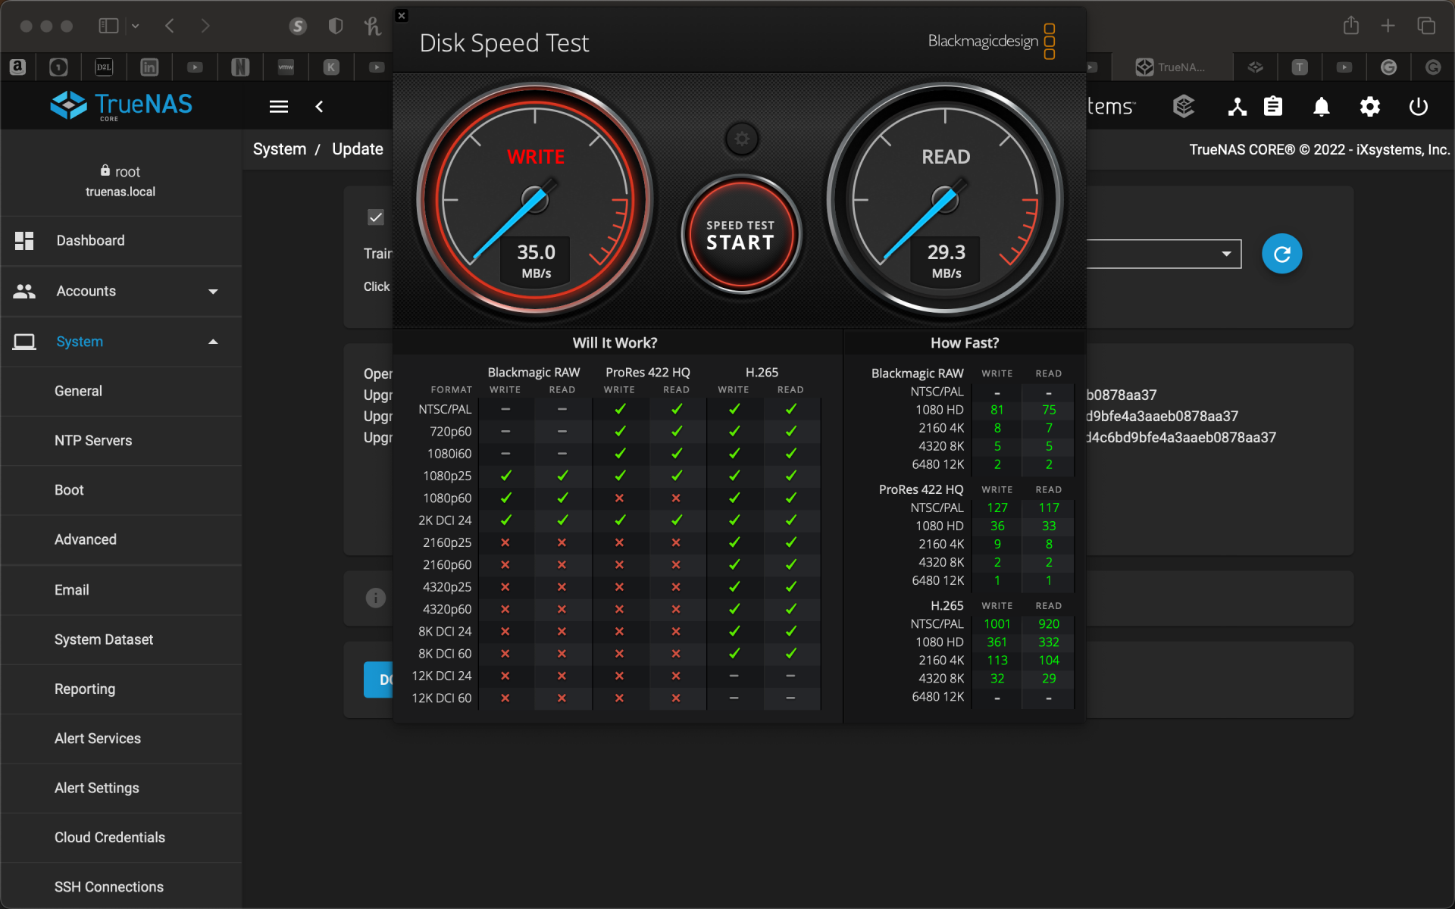Click the 'How Fast?' heading
Viewport: 1455px width, 909px height.
(x=965, y=343)
